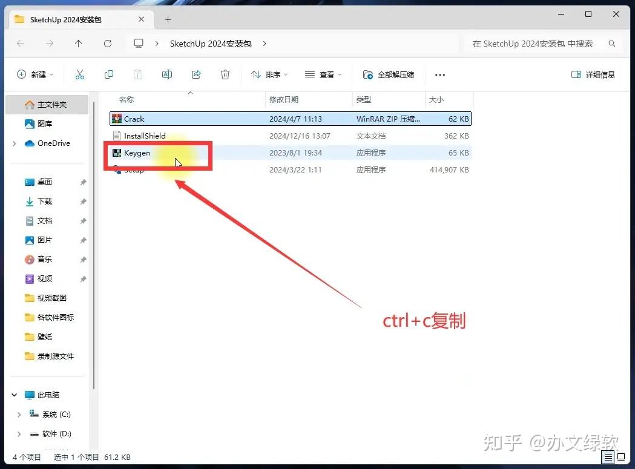The width and height of the screenshot is (635, 469).
Task: Expand the 软件 (D:) drive node
Action: (x=19, y=434)
